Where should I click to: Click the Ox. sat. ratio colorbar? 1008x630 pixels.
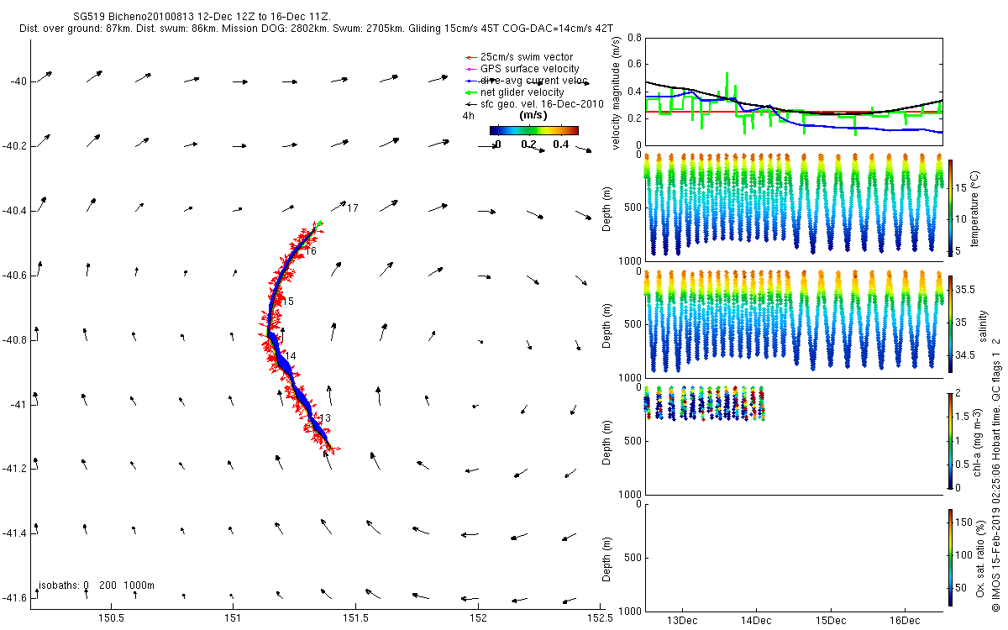click(x=951, y=557)
